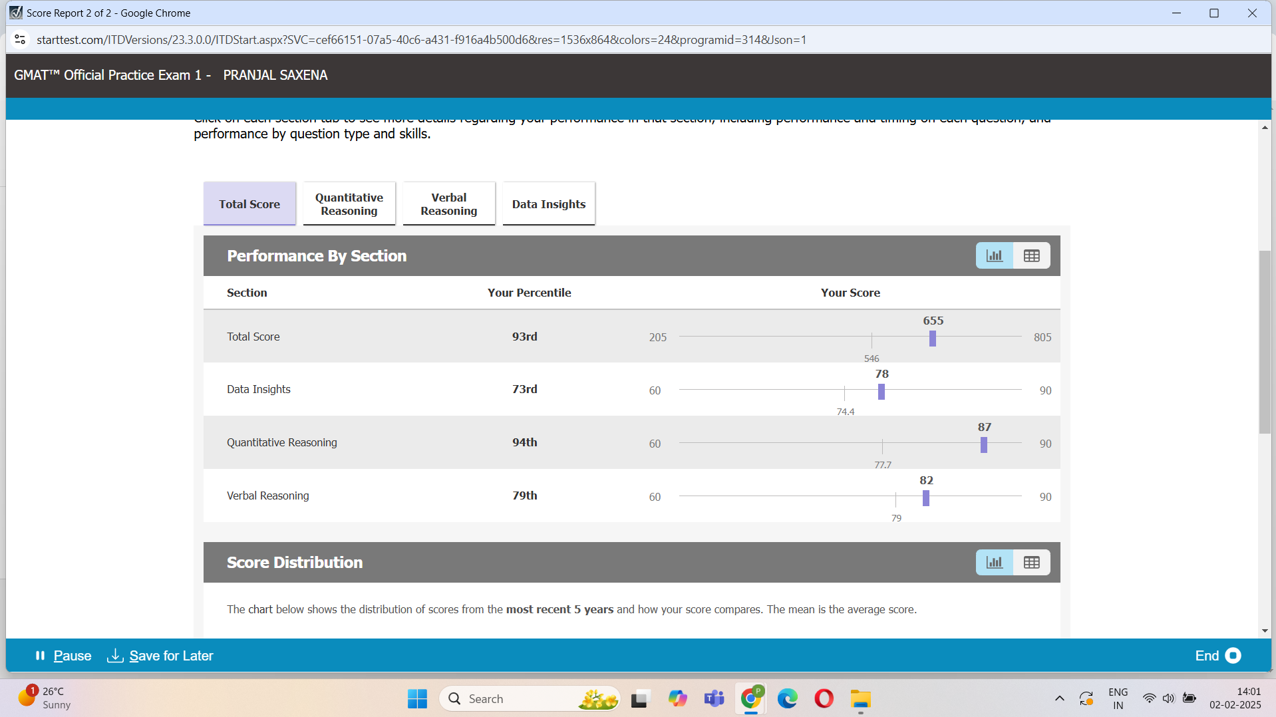Switch Performance By Section to table view
The width and height of the screenshot is (1276, 717).
click(1031, 255)
